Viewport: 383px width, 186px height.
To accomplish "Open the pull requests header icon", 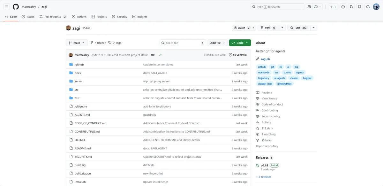I will 351,7.
